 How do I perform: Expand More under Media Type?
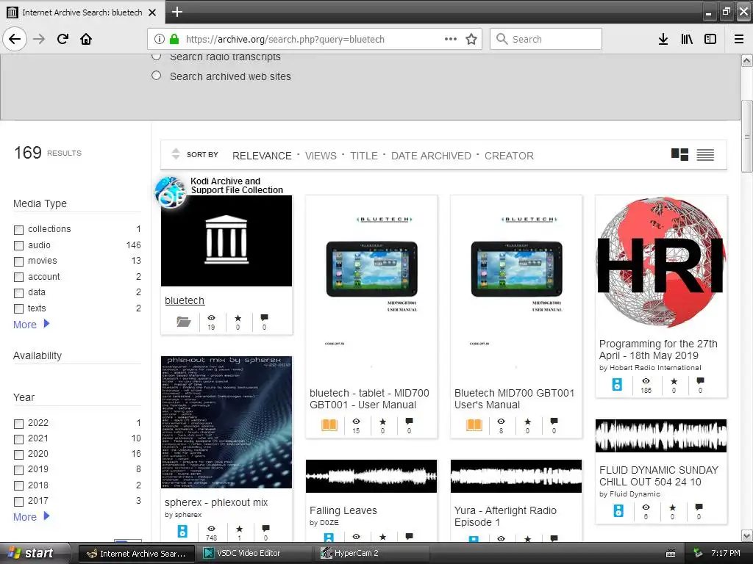tap(31, 324)
